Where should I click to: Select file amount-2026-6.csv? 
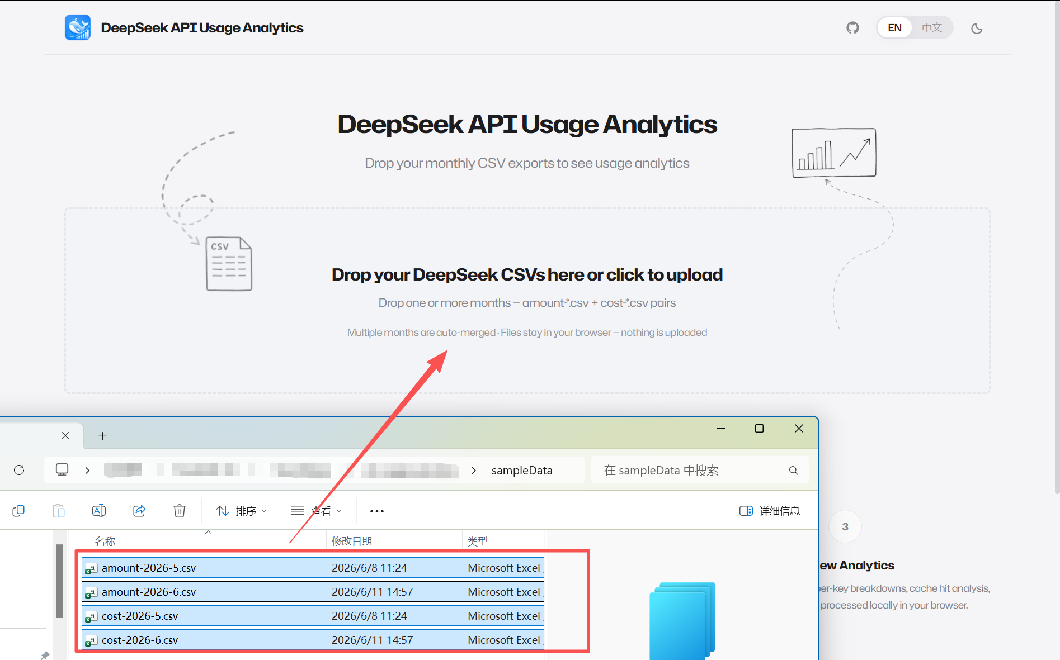(x=313, y=591)
